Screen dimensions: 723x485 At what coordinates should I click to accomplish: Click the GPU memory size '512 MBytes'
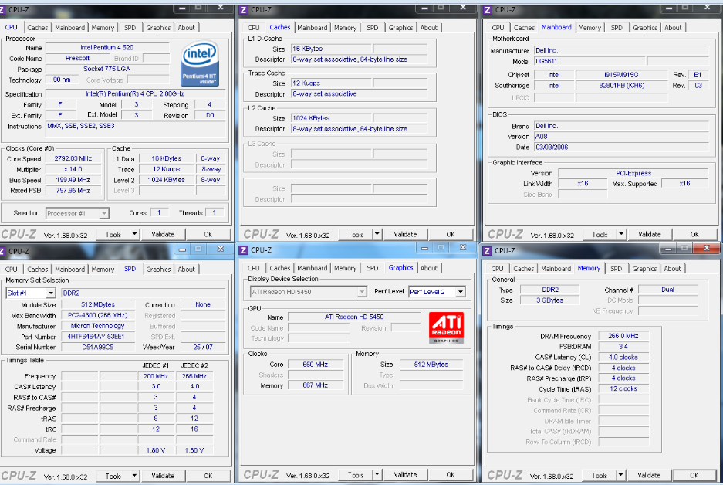pos(431,364)
